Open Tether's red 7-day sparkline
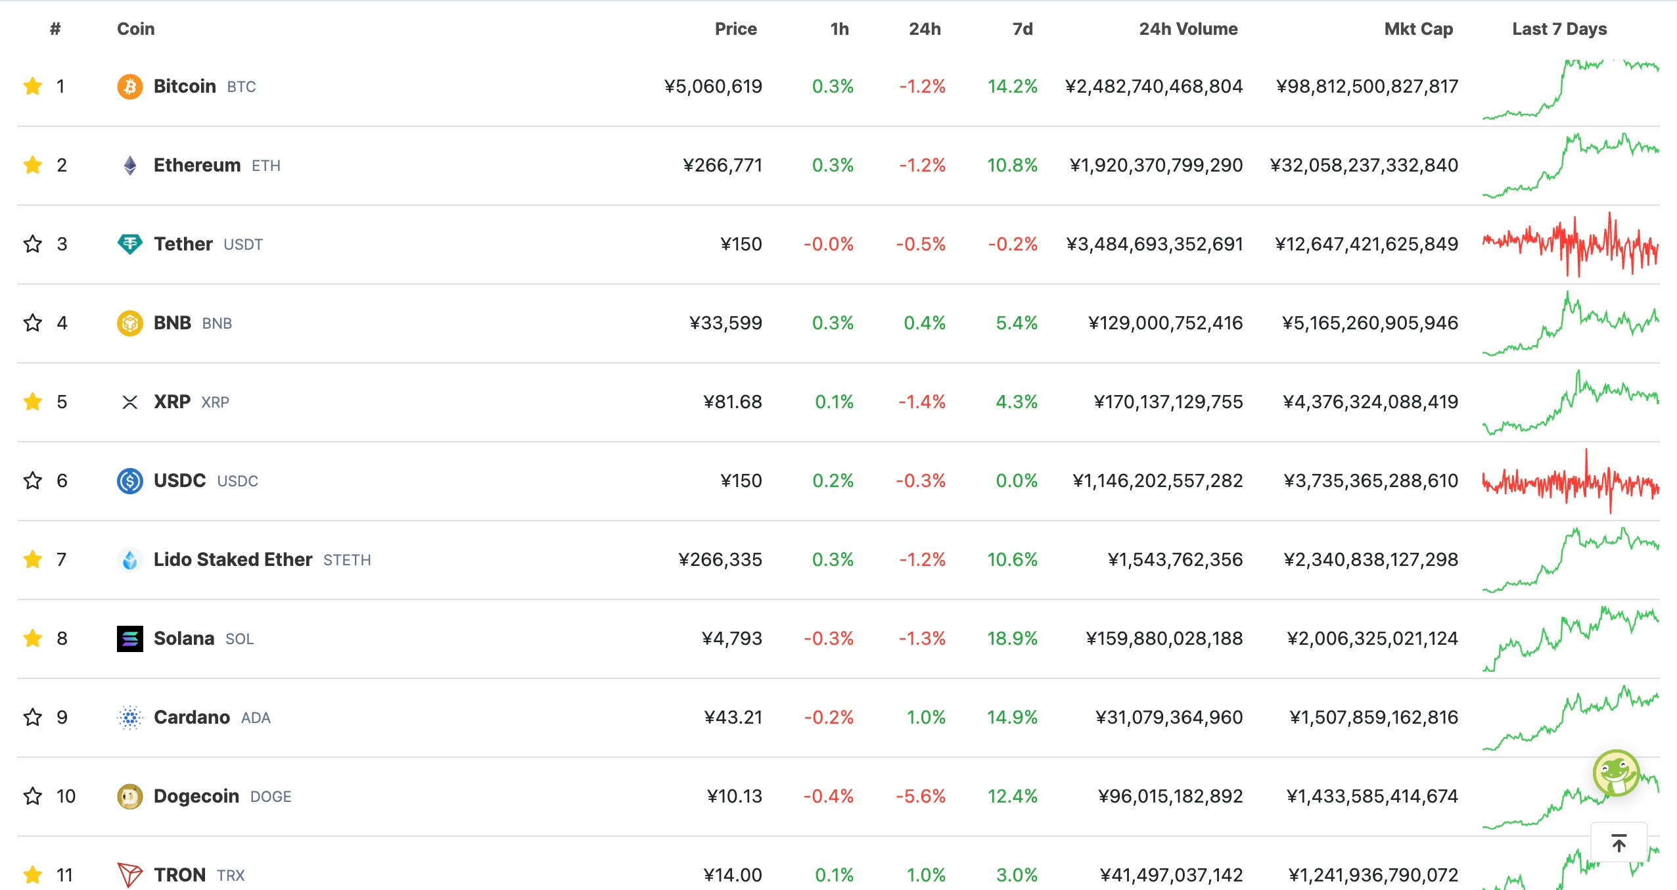The height and width of the screenshot is (890, 1677). click(1571, 244)
